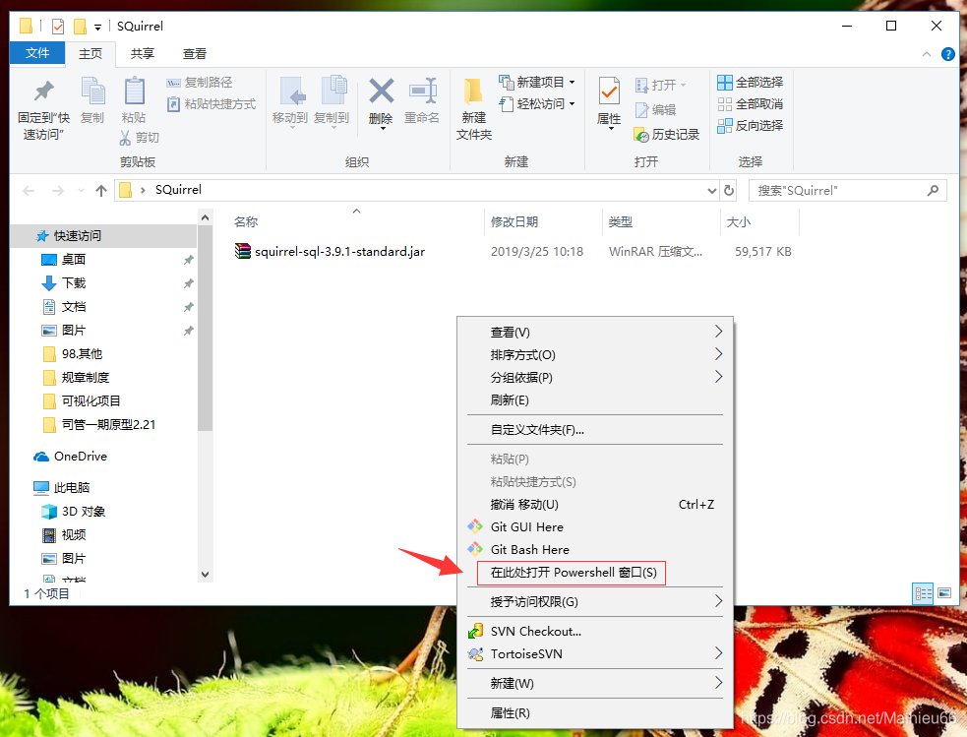Switch to the Share (共享) tab
The image size is (967, 737).
[x=143, y=54]
